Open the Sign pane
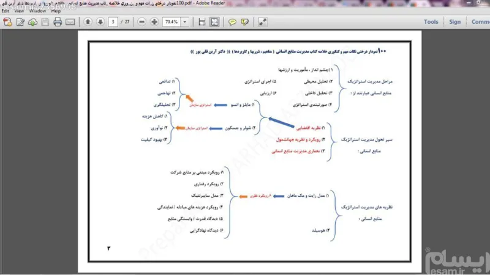490x275 pixels. (454, 22)
